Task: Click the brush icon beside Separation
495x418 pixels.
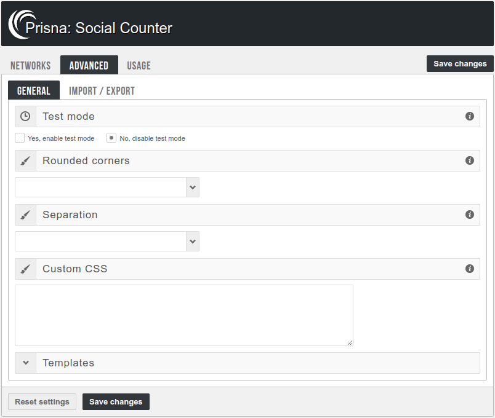Action: point(25,215)
